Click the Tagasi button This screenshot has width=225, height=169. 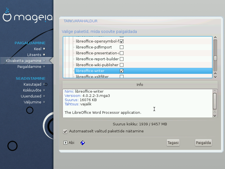click(x=173, y=143)
